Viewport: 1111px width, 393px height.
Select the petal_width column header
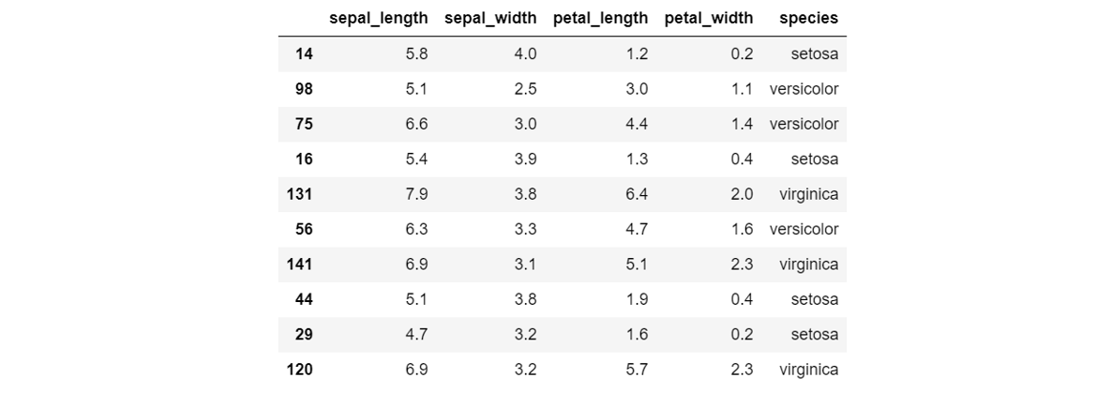tap(709, 18)
